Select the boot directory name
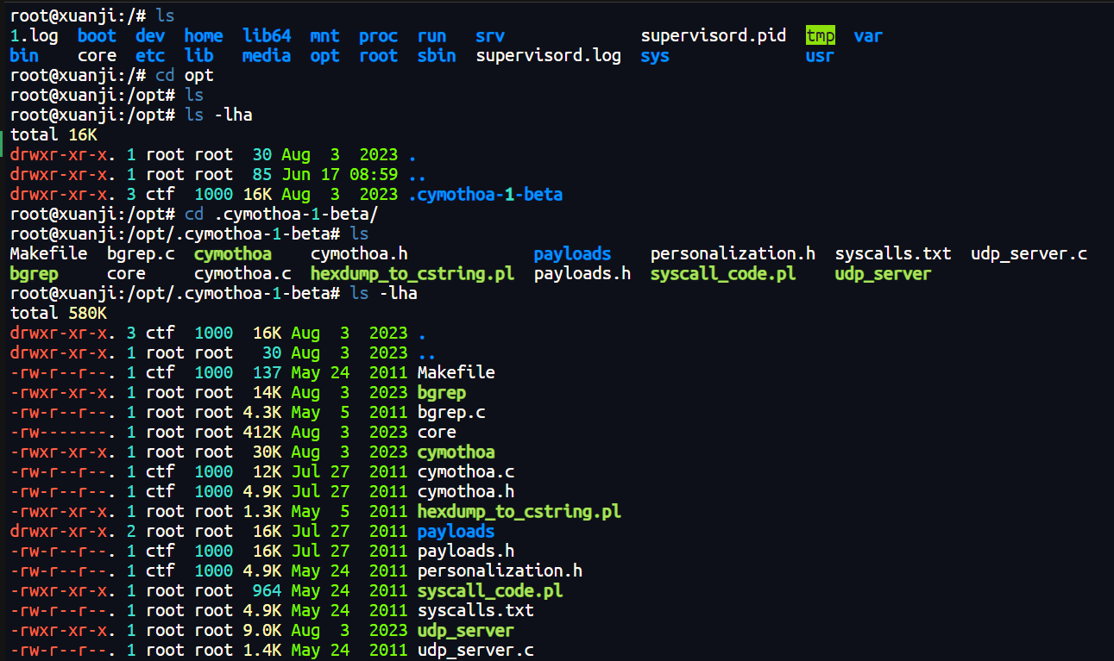Screen dimensions: 1114x661 (97, 36)
